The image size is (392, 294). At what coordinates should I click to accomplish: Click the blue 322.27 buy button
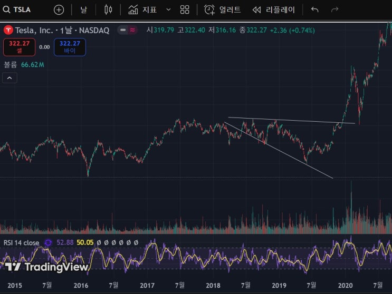coord(70,47)
